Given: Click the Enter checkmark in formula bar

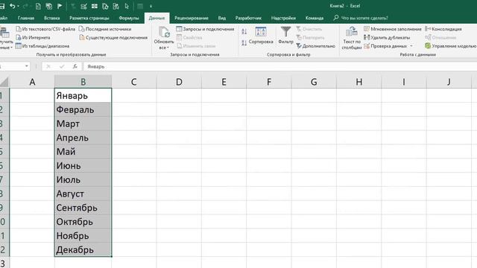Looking at the screenshot, I should [x=62, y=66].
